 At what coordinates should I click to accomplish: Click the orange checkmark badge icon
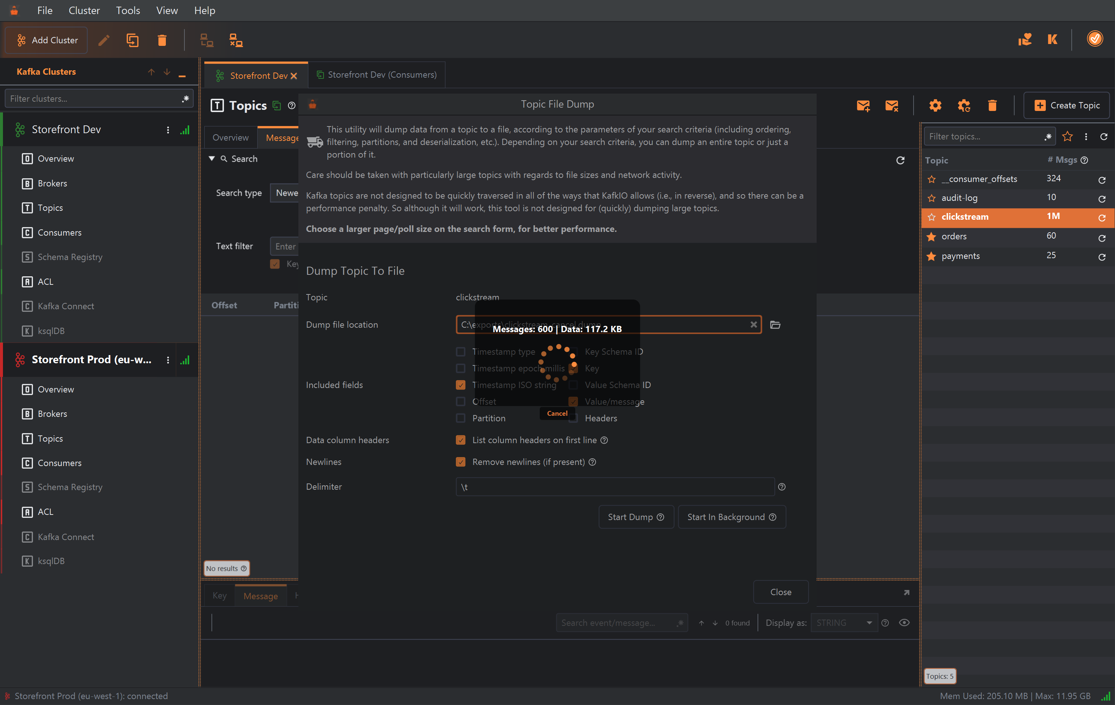click(x=1095, y=39)
